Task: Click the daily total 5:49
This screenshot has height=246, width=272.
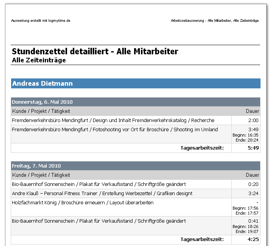Action: click(x=253, y=148)
